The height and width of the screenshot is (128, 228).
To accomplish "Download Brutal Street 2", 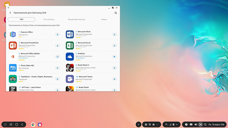I will click(x=114, y=68).
